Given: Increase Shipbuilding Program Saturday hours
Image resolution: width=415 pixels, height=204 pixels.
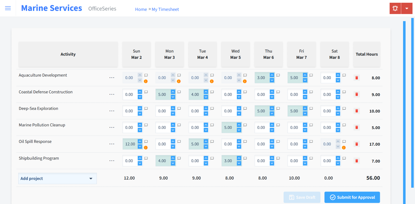Looking at the screenshot, I should [338, 158].
